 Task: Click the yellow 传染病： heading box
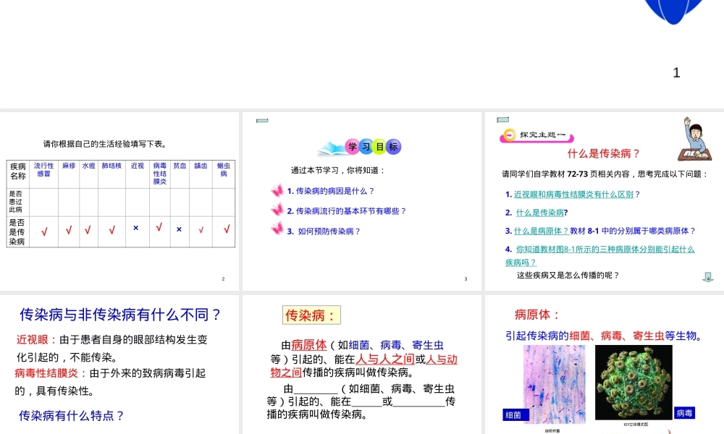click(311, 315)
